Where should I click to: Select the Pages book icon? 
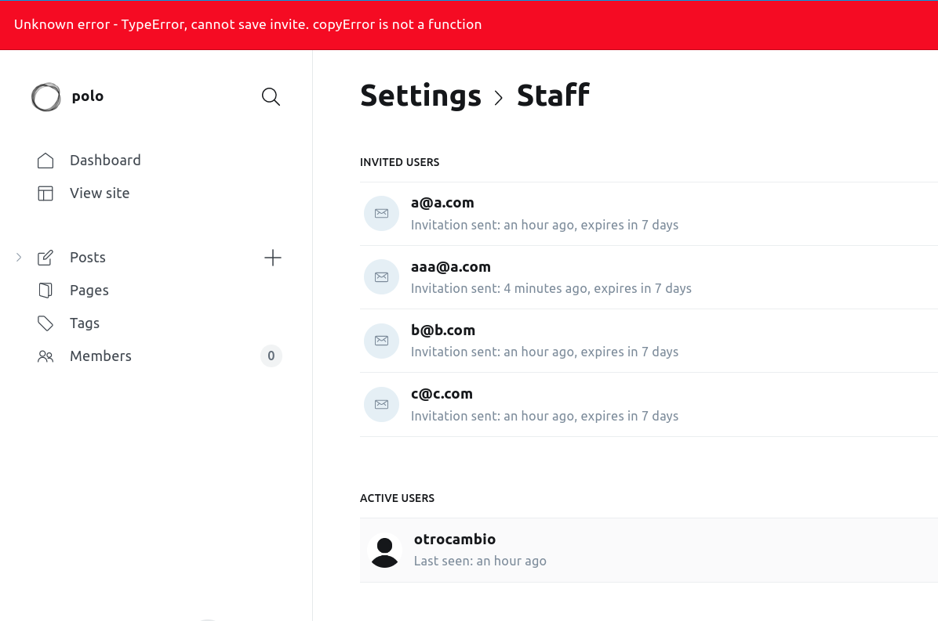coord(45,290)
